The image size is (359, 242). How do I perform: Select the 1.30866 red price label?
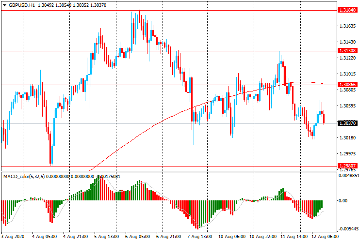(x=347, y=85)
